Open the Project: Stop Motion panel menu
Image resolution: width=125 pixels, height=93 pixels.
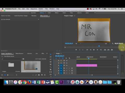[13, 53]
